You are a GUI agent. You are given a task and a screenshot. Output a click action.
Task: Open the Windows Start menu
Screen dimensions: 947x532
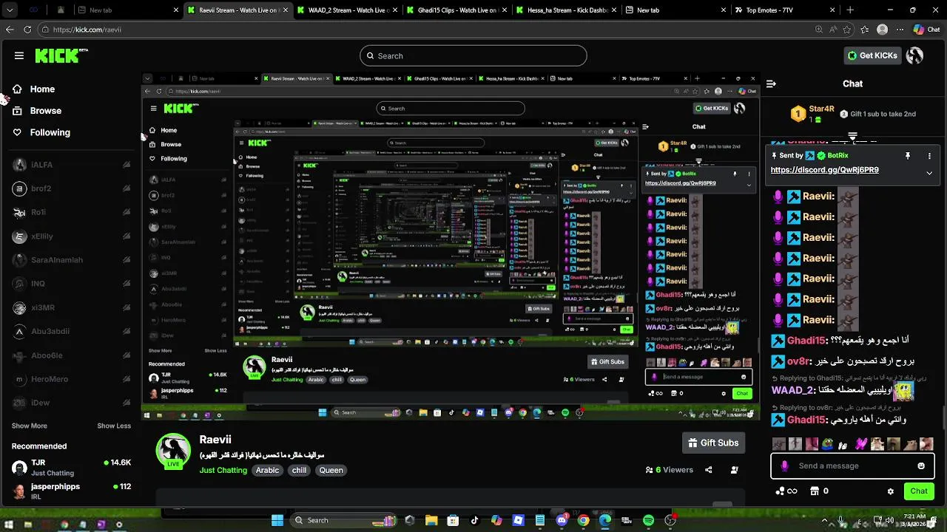pyautogui.click(x=277, y=520)
